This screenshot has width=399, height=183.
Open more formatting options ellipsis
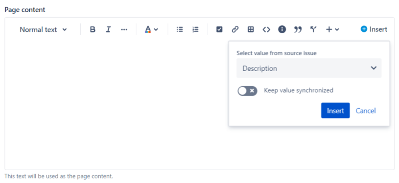click(124, 29)
